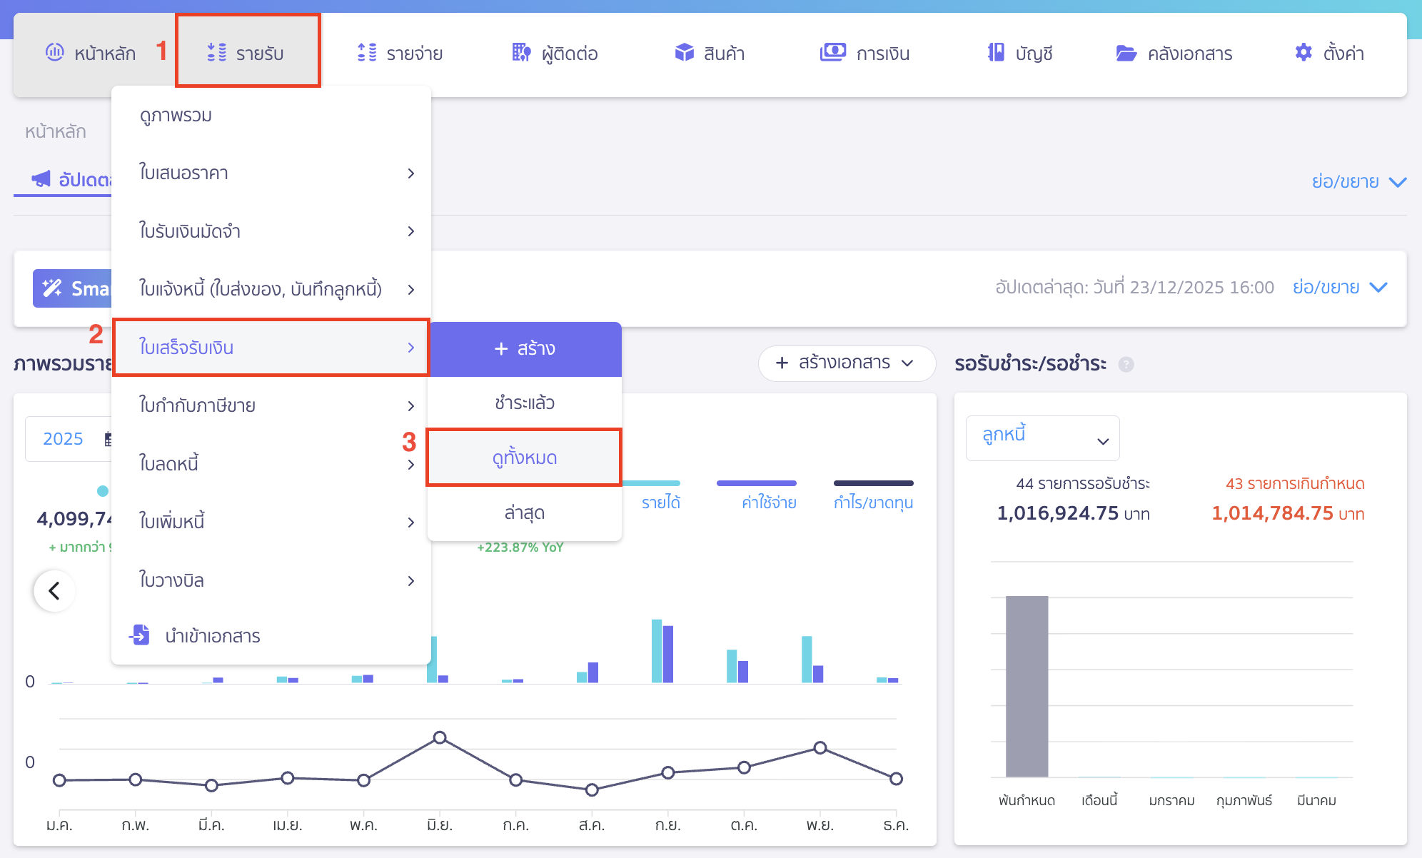
Task: Open the บัญชี accounting book icon
Action: click(x=996, y=52)
